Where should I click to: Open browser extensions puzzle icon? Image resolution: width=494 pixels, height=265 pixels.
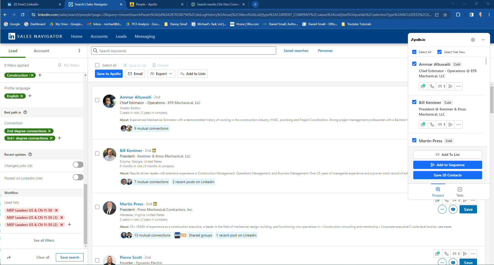click(458, 15)
